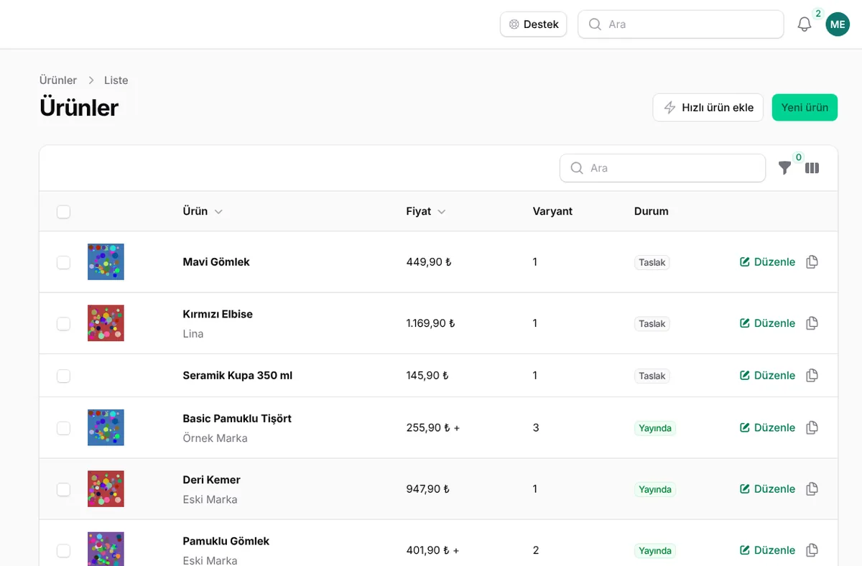The height and width of the screenshot is (566, 862).
Task: Tick the Basic Pamuklu Tişört checkbox
Action: [x=63, y=428]
